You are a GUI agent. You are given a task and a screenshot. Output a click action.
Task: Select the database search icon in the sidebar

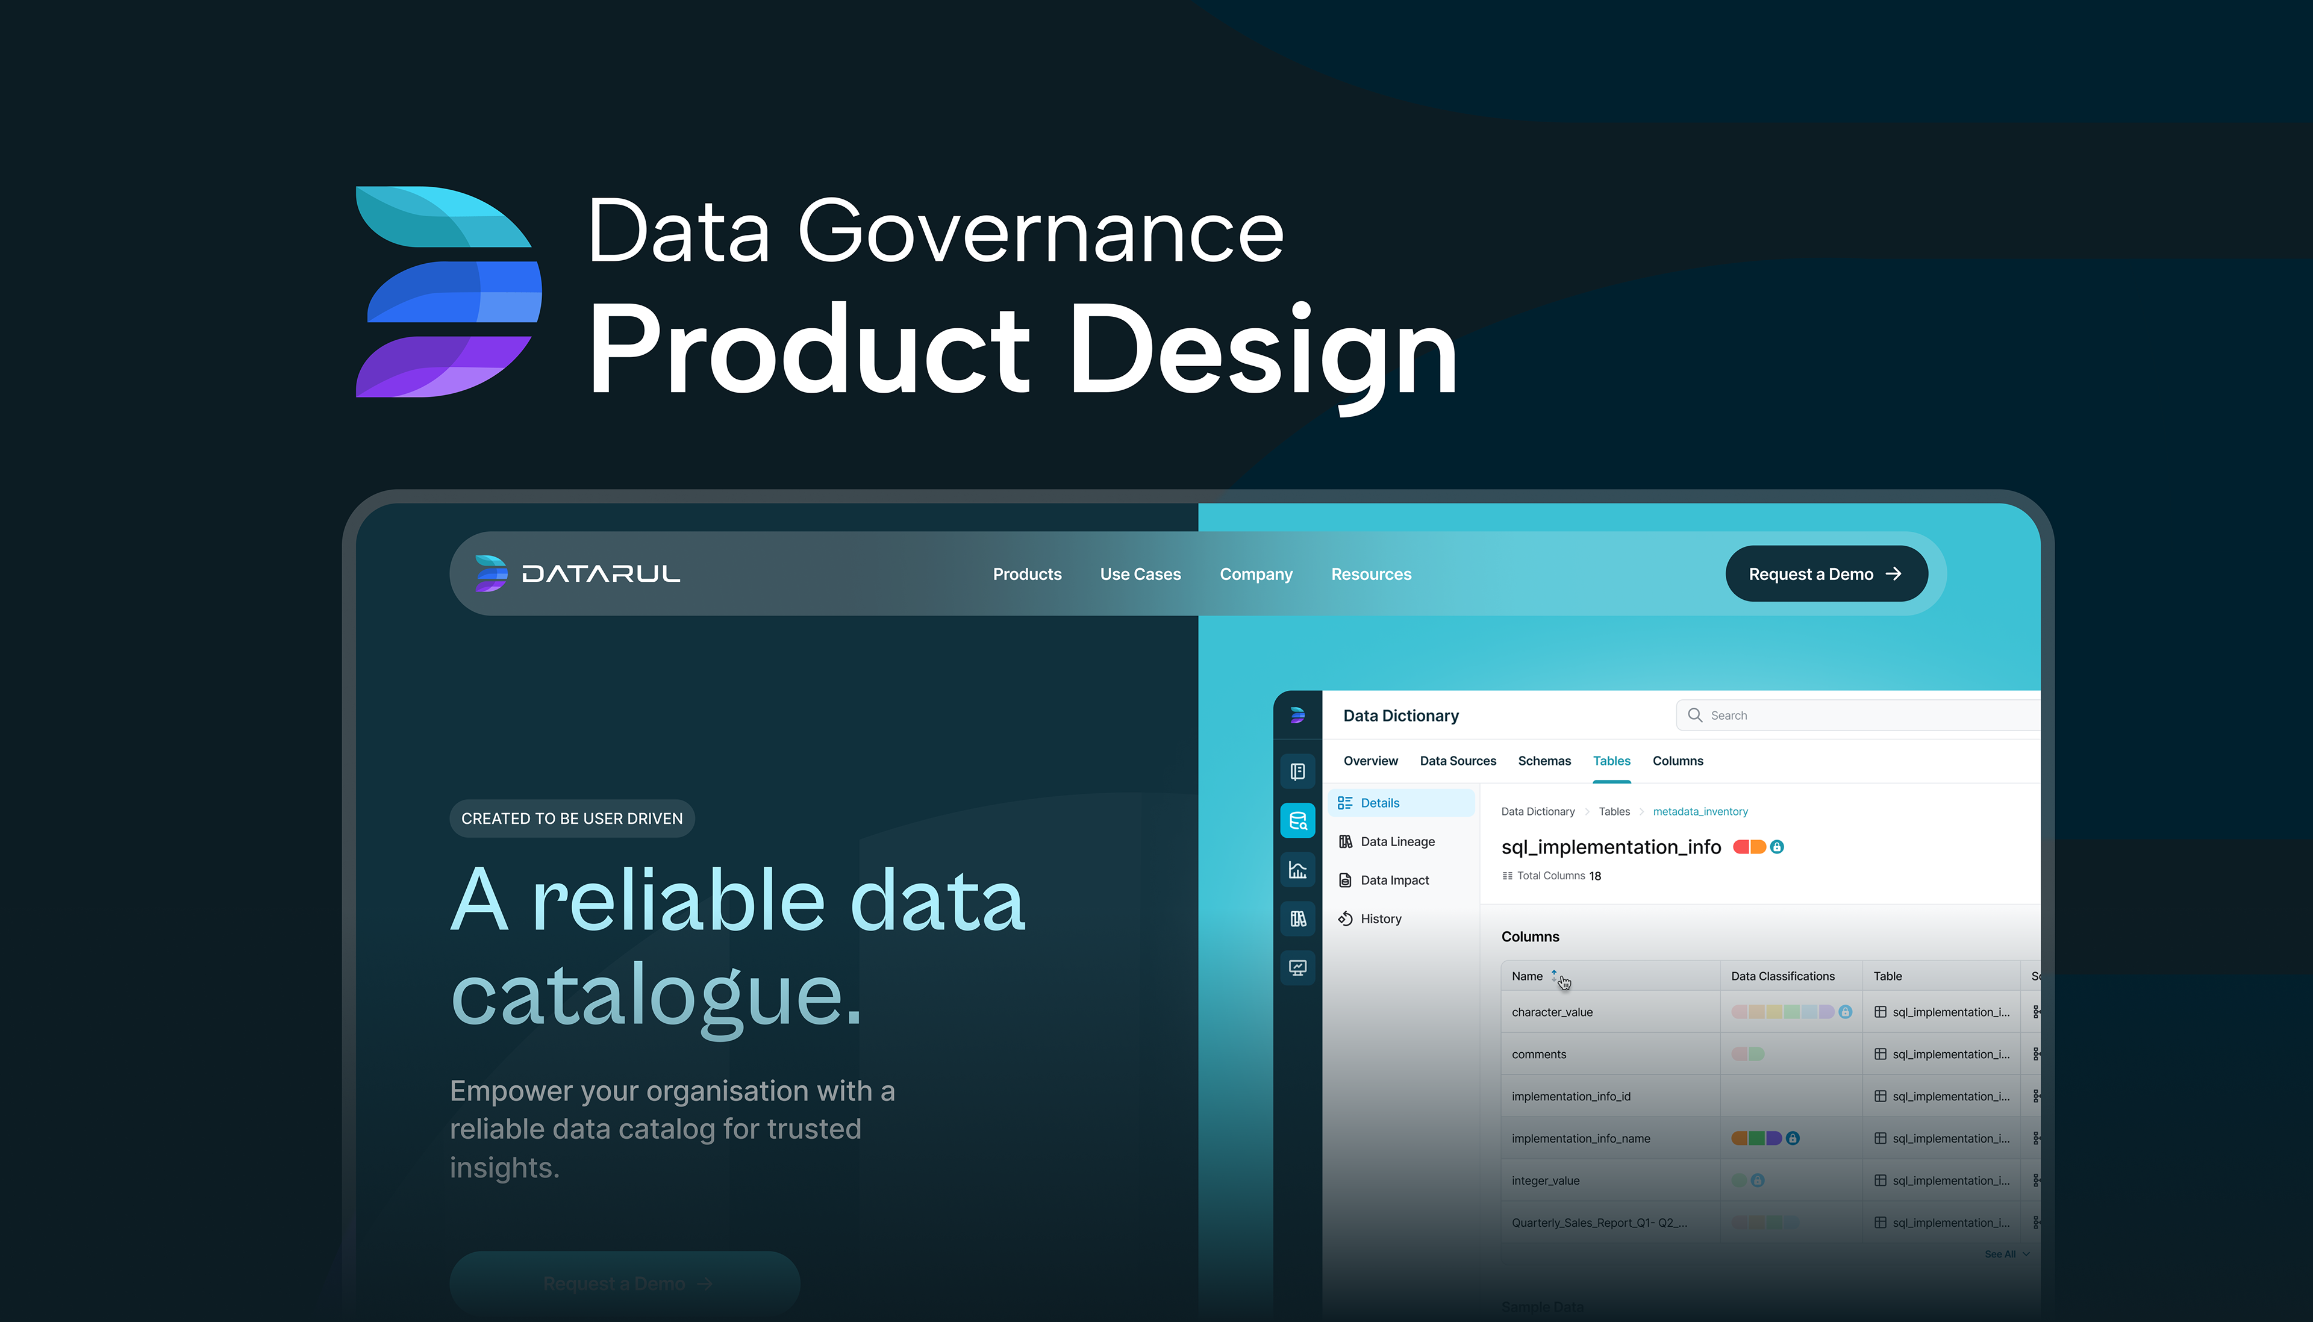pos(1298,821)
